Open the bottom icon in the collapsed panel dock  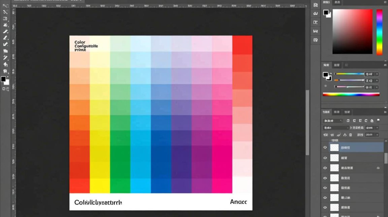coord(316,40)
